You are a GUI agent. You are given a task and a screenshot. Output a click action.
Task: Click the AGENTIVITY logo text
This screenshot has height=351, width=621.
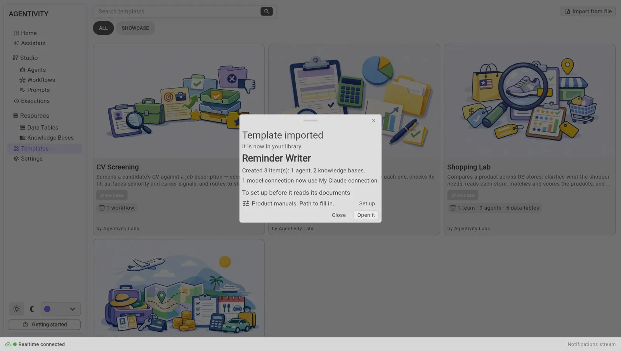[29, 14]
